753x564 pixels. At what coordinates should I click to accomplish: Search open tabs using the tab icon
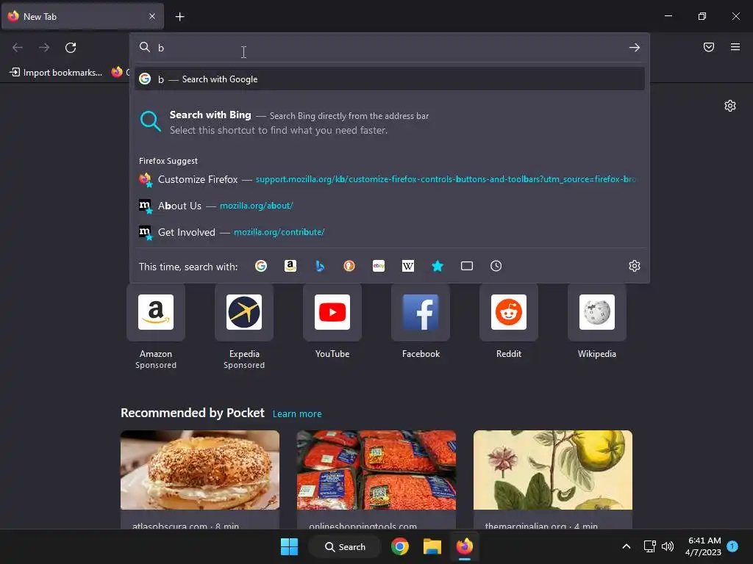pyautogui.click(x=467, y=266)
